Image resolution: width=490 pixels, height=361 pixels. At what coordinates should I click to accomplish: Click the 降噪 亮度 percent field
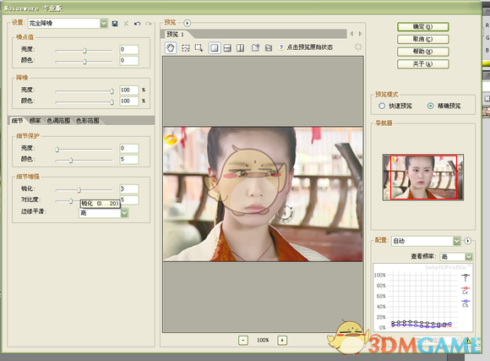tap(129, 90)
